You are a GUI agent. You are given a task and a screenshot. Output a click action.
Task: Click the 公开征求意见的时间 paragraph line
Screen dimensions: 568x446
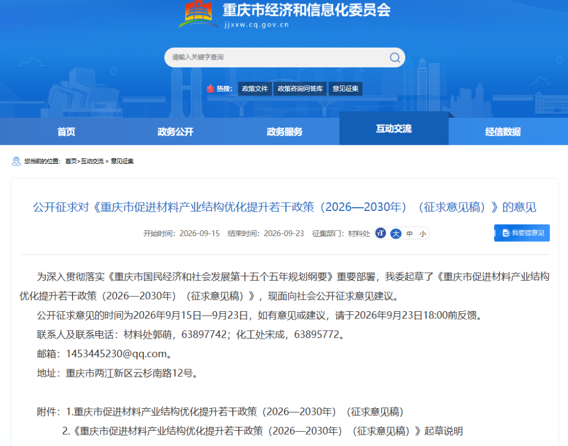[x=261, y=315]
